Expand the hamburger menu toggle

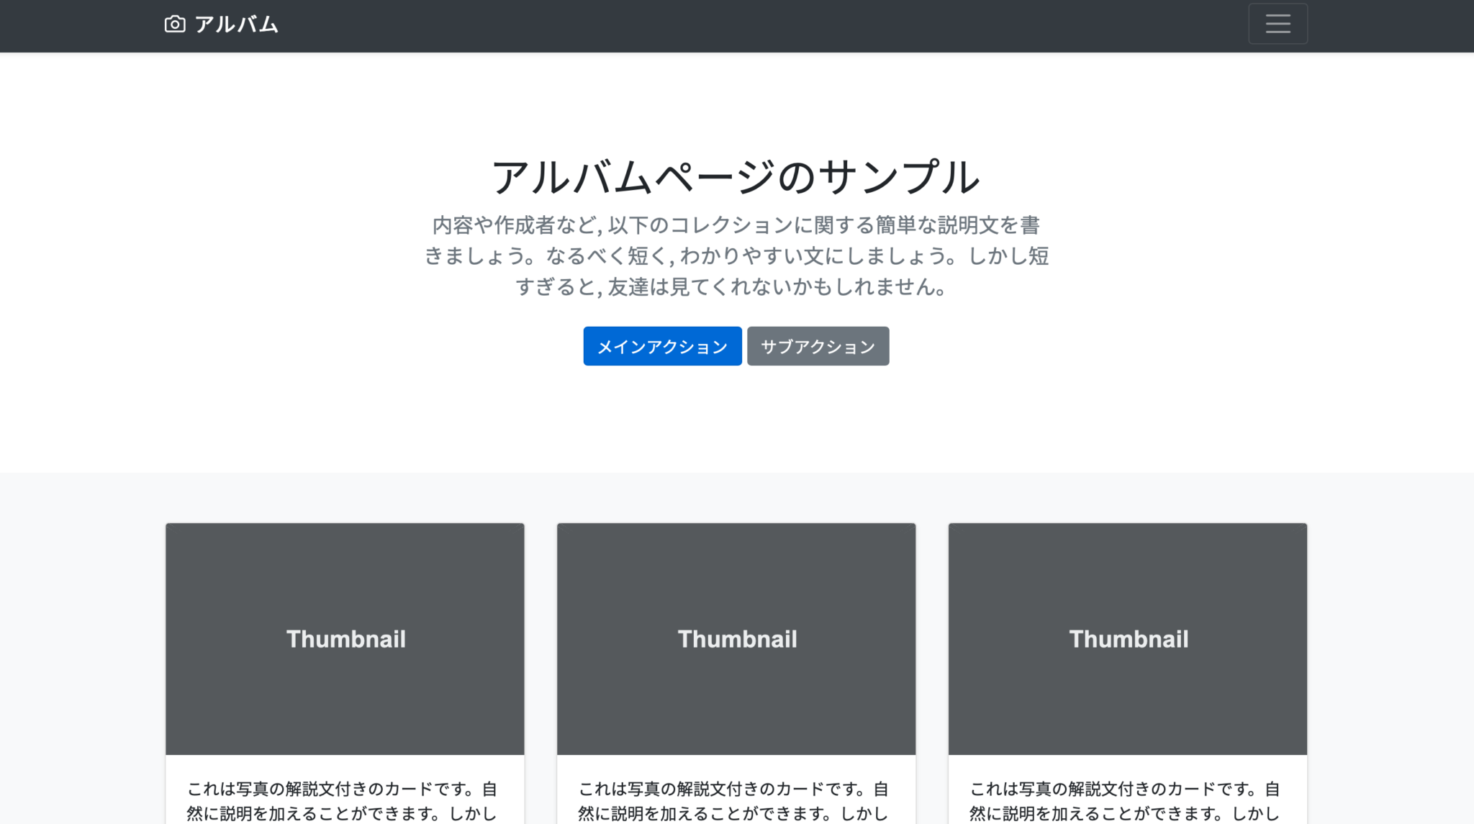tap(1278, 24)
